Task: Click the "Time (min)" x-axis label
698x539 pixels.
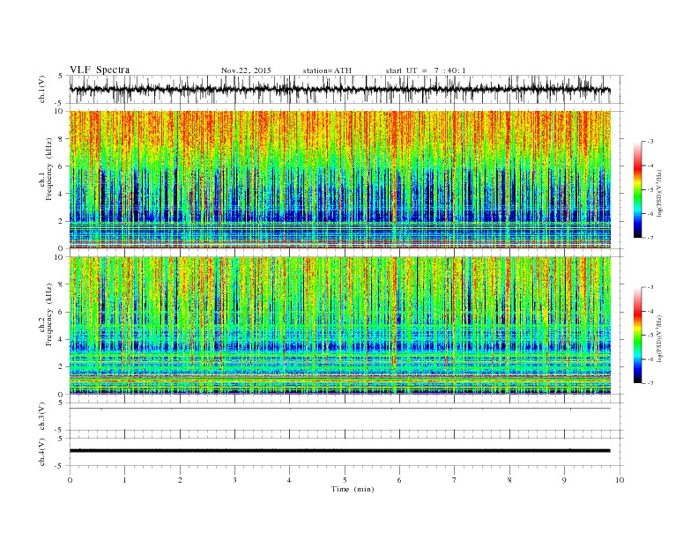Action: click(353, 489)
